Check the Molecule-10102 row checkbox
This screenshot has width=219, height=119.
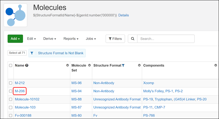(x=11, y=99)
